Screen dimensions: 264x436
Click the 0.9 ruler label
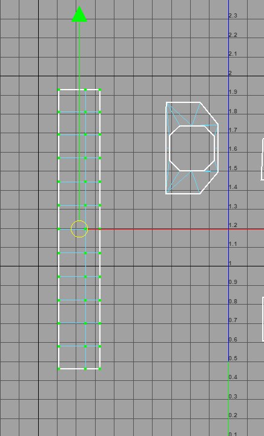[x=233, y=282]
